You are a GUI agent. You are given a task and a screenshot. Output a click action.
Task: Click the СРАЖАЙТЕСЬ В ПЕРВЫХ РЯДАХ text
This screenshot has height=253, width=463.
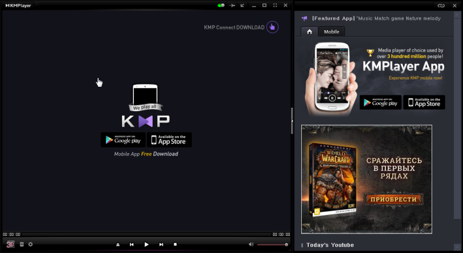394,168
